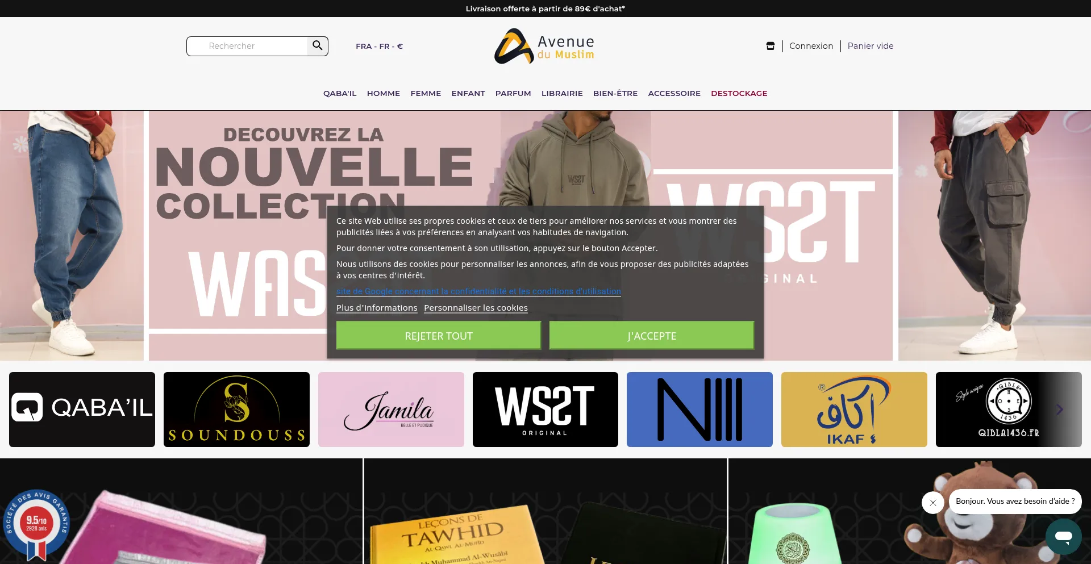The height and width of the screenshot is (564, 1091).
Task: Open the HOMME menu
Action: coord(384,94)
